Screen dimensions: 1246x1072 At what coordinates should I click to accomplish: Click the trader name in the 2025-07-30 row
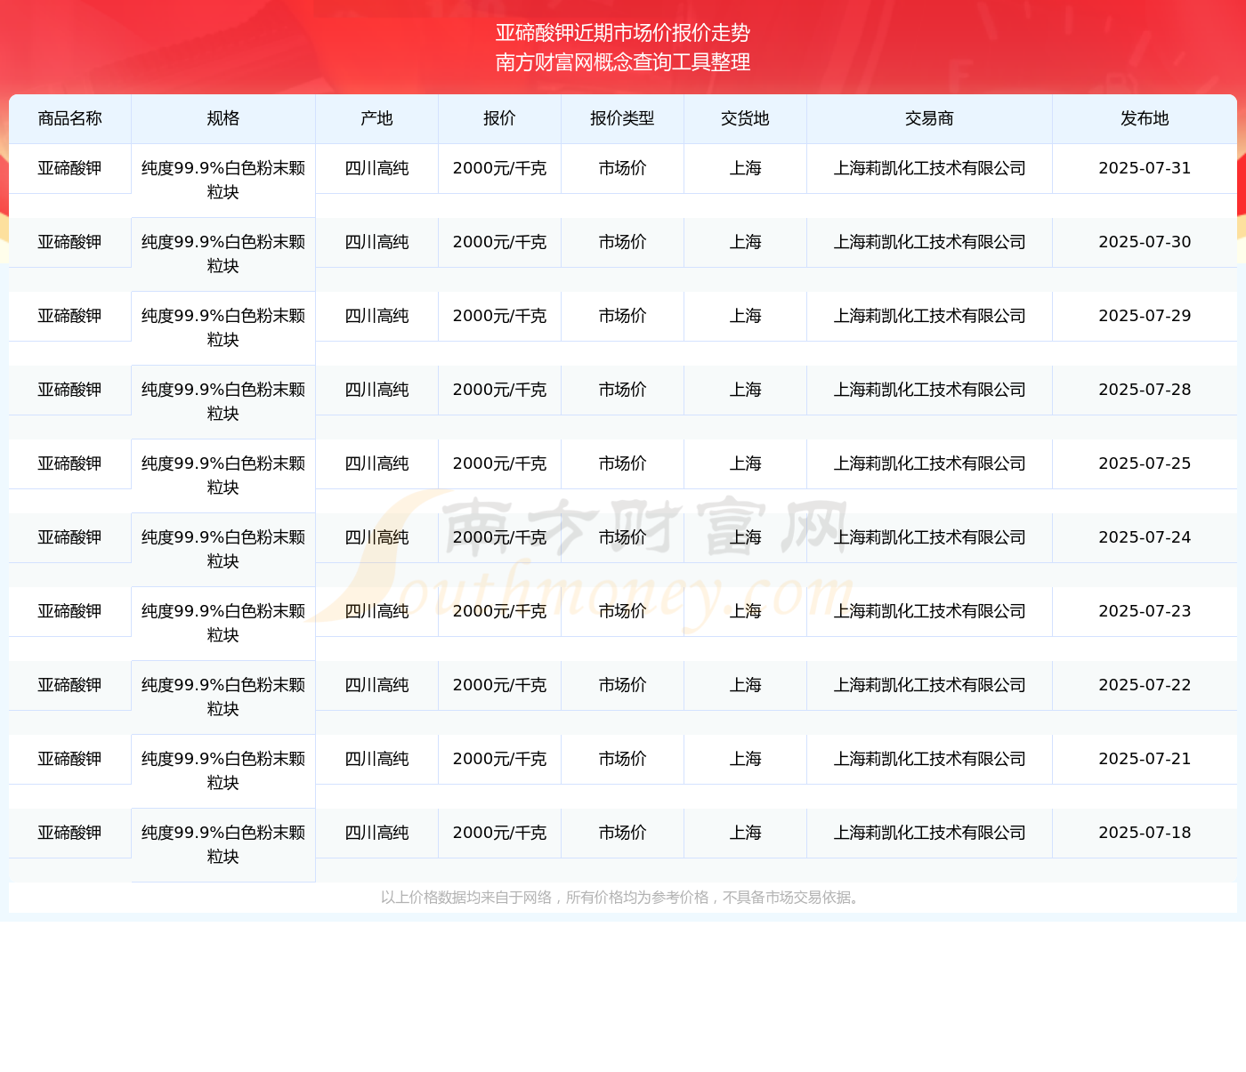[x=930, y=242]
